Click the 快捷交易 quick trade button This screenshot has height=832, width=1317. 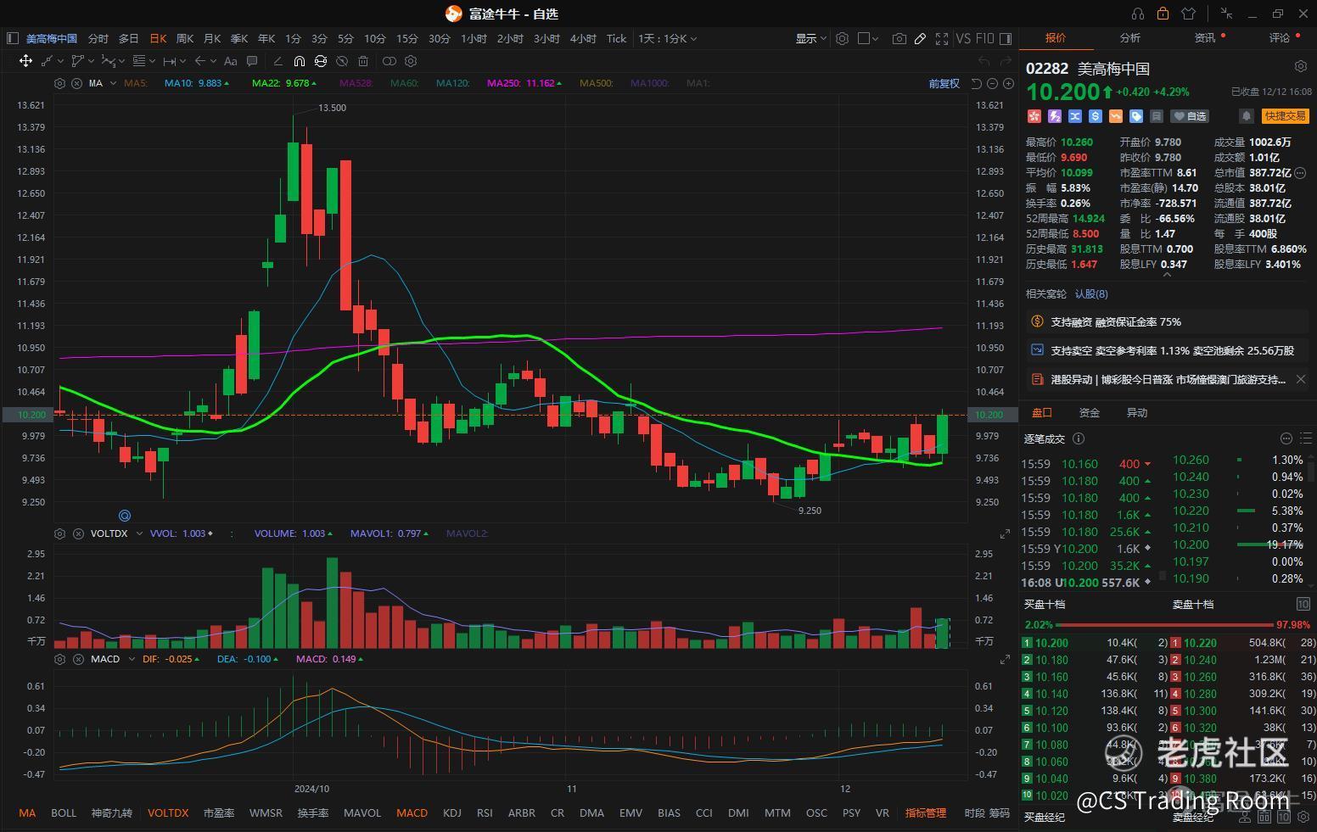point(1286,116)
